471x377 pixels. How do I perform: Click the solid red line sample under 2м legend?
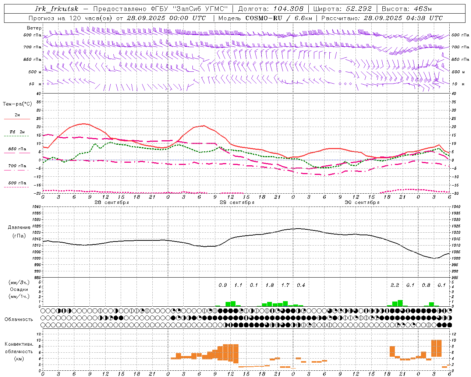[17, 119]
